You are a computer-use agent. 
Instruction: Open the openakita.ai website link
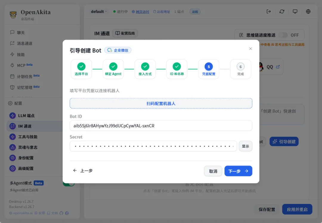tap(21, 213)
